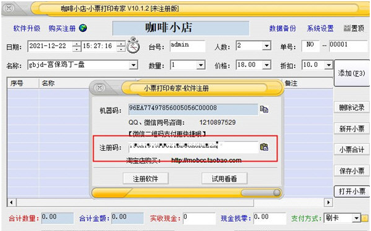Screen dimensions: 371x231
Task: Click the 注册码 input field
Action: click(194, 147)
